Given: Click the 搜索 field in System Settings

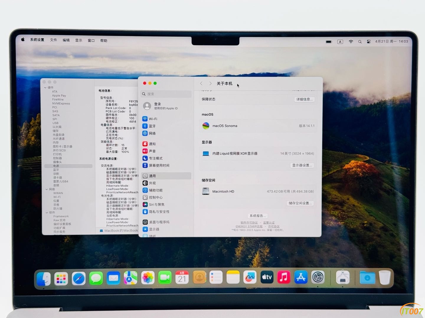Looking at the screenshot, I should point(166,94).
